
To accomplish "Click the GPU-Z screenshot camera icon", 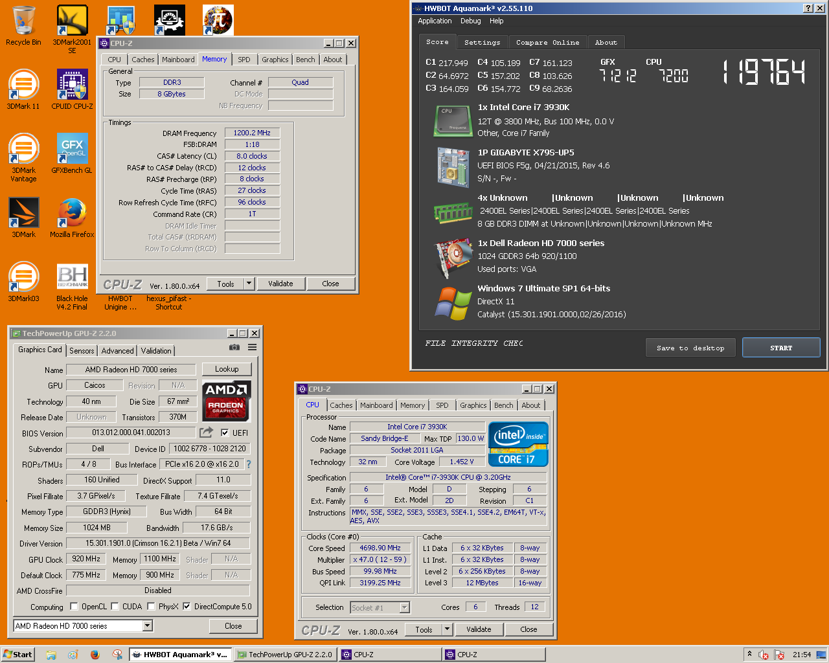I will coord(234,348).
